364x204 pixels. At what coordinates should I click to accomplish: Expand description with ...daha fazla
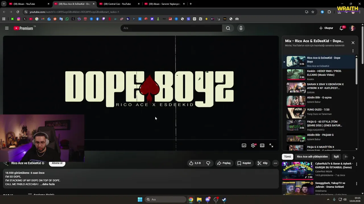pos(47,184)
